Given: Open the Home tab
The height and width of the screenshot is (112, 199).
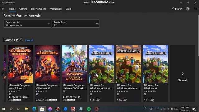Looking at the screenshot, I should point(12,9).
